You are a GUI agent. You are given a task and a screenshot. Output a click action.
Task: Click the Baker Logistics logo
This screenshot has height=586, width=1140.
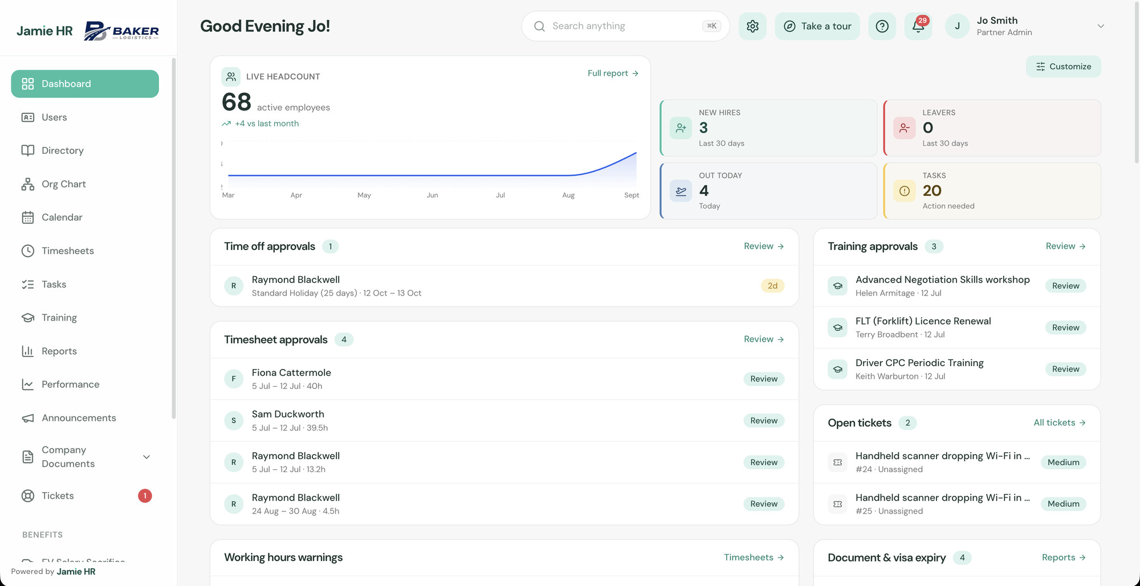(121, 31)
